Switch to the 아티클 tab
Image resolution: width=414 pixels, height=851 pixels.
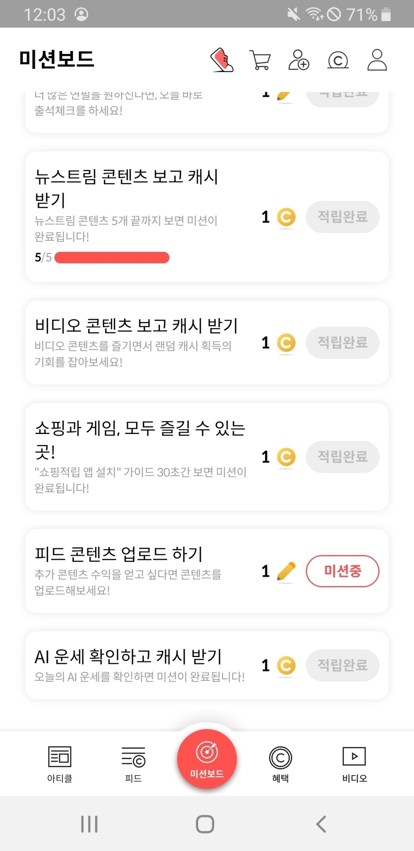(x=60, y=763)
